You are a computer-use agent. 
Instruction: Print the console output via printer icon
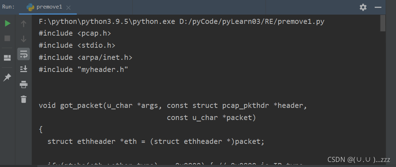(x=24, y=84)
